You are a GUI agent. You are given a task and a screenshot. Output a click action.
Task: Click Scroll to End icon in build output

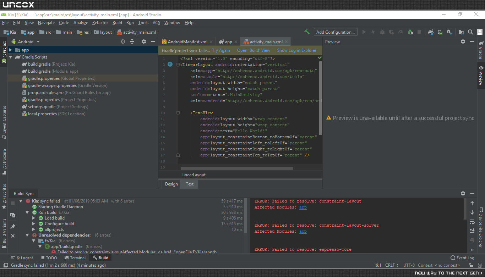(x=472, y=231)
